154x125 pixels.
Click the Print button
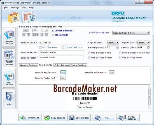104,118
